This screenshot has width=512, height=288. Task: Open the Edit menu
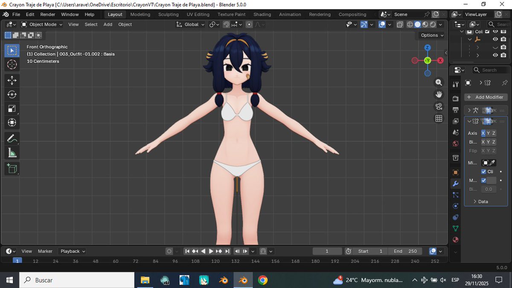[30, 14]
